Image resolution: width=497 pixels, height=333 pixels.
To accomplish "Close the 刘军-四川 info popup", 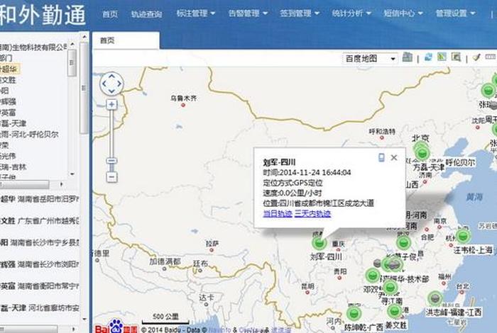I will pyautogui.click(x=394, y=157).
